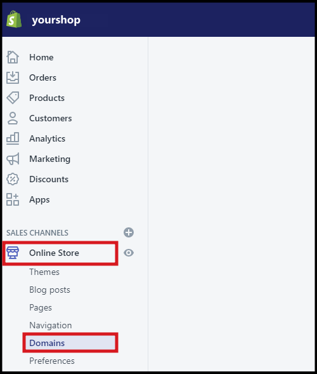Screen dimensions: 317x374
Task: Click the Products tag icon
Action: point(13,98)
